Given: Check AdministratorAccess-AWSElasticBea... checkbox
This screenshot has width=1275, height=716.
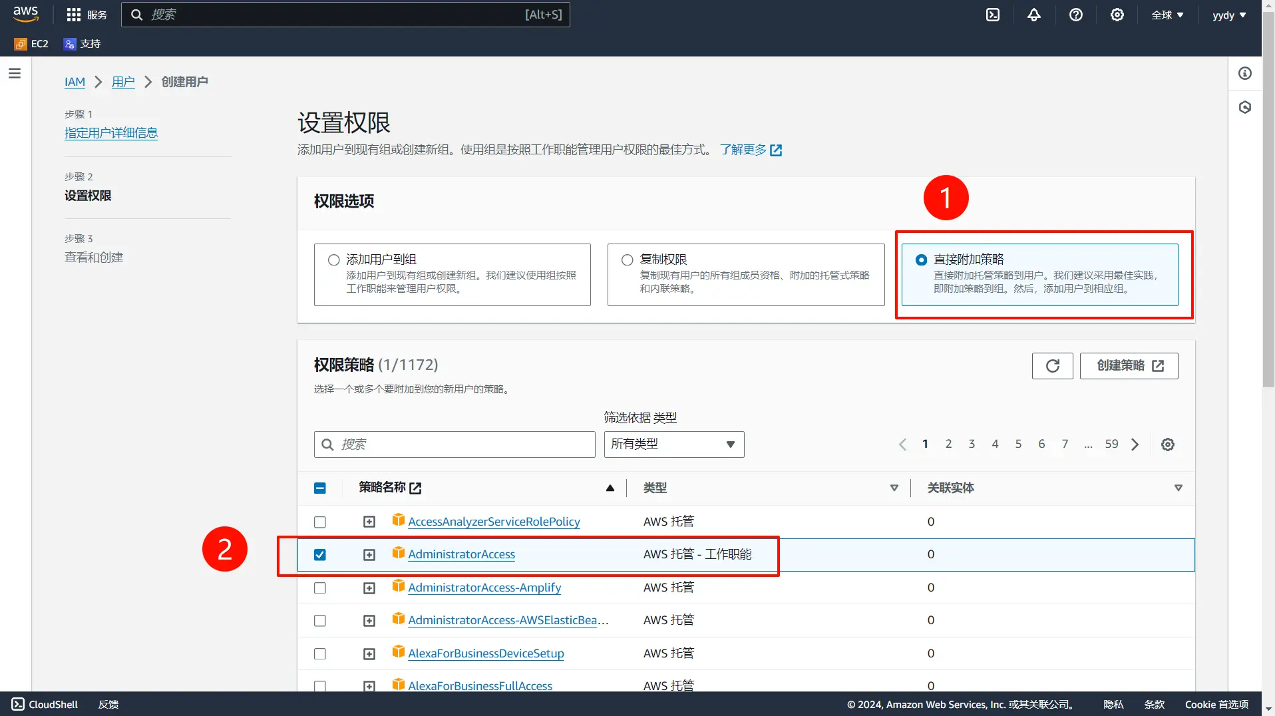Looking at the screenshot, I should tap(320, 621).
